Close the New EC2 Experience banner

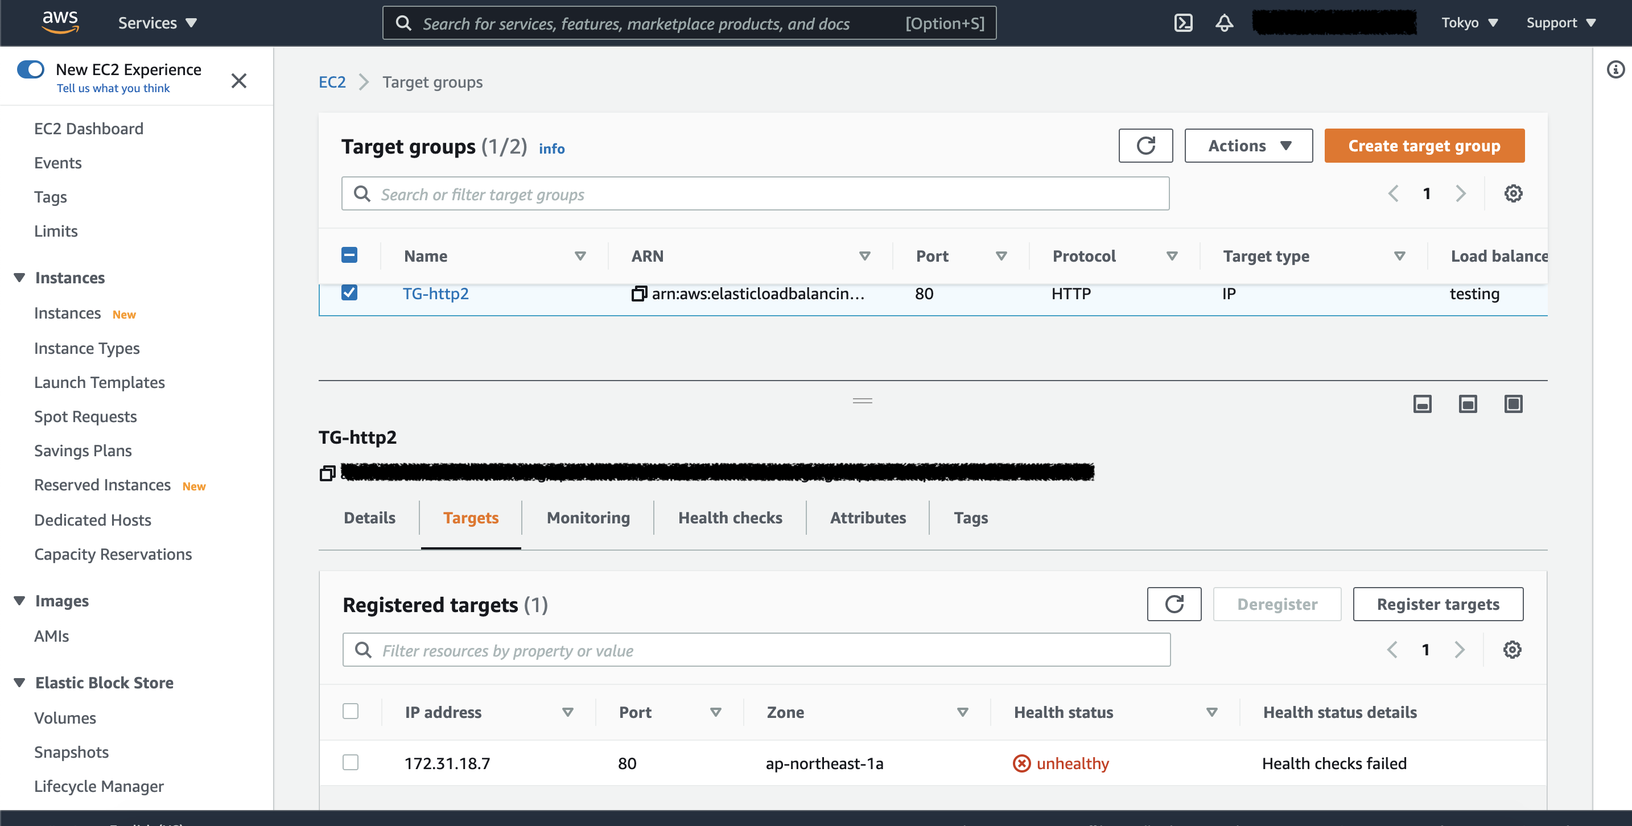click(x=238, y=80)
